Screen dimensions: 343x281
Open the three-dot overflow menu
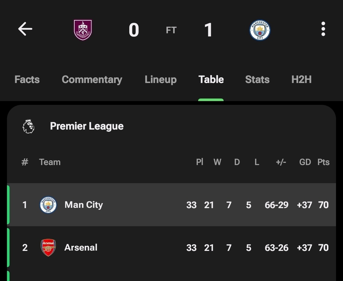(323, 29)
